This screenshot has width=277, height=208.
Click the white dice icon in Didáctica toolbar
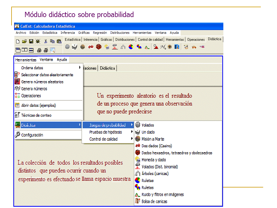tap(74, 47)
